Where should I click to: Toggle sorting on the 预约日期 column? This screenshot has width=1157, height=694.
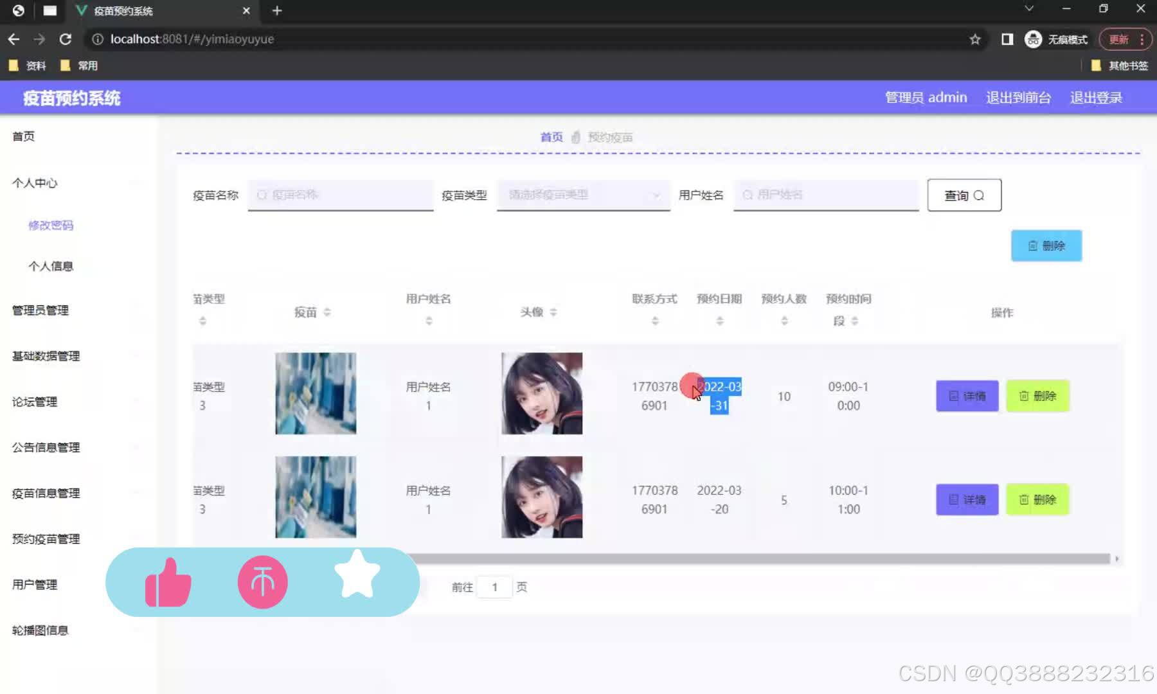719,319
